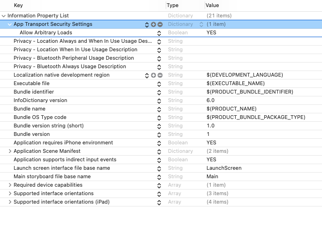Select the LaunchScreen value
322x245 pixels.
coord(224,168)
